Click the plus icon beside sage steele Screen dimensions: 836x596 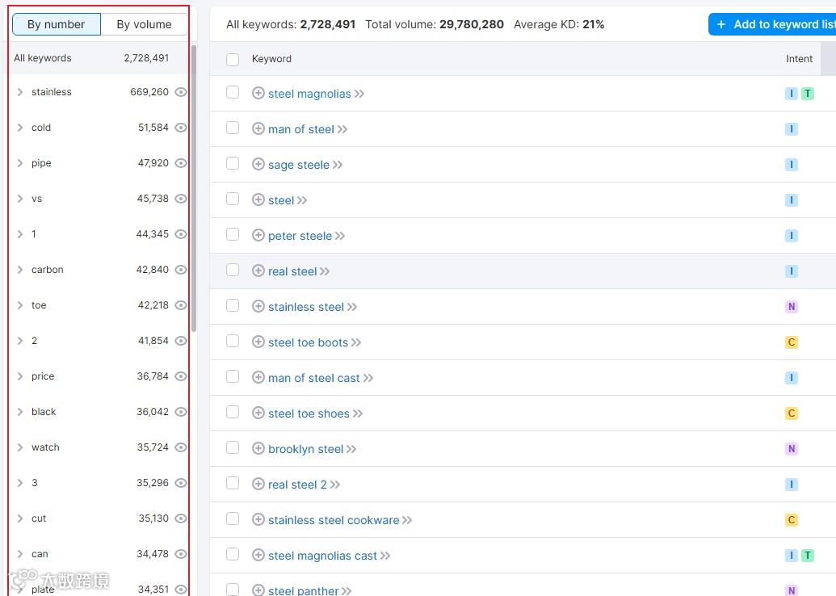(258, 165)
